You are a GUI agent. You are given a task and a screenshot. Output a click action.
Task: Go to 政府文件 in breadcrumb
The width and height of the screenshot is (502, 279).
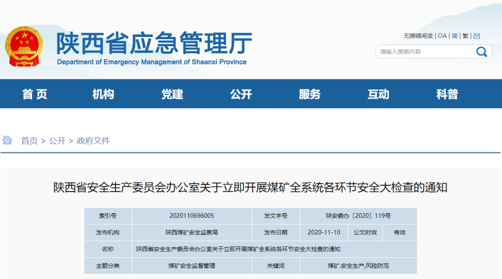click(x=93, y=141)
